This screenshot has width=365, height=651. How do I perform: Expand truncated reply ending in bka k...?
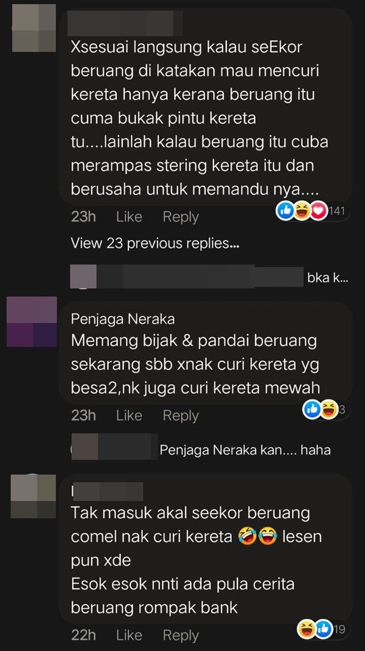coord(209,277)
